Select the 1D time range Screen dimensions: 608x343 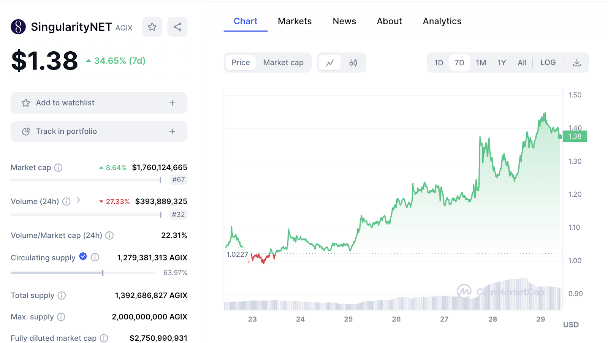pyautogui.click(x=439, y=63)
